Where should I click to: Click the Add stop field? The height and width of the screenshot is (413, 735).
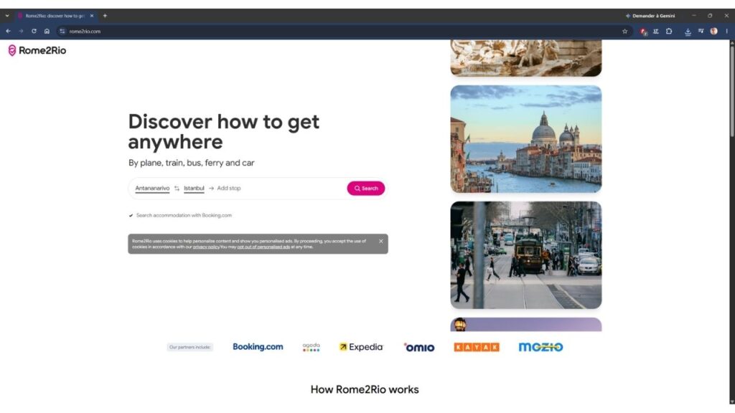pos(229,189)
